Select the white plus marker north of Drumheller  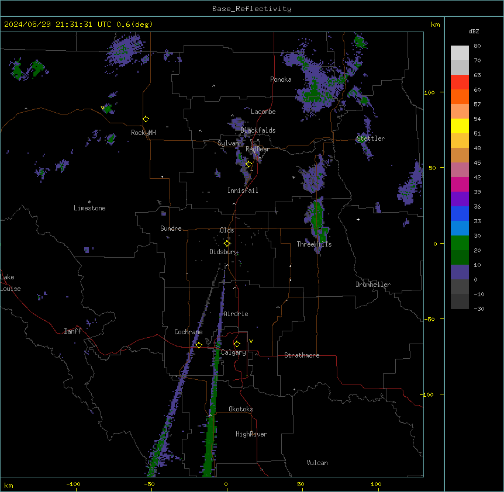[358, 219]
